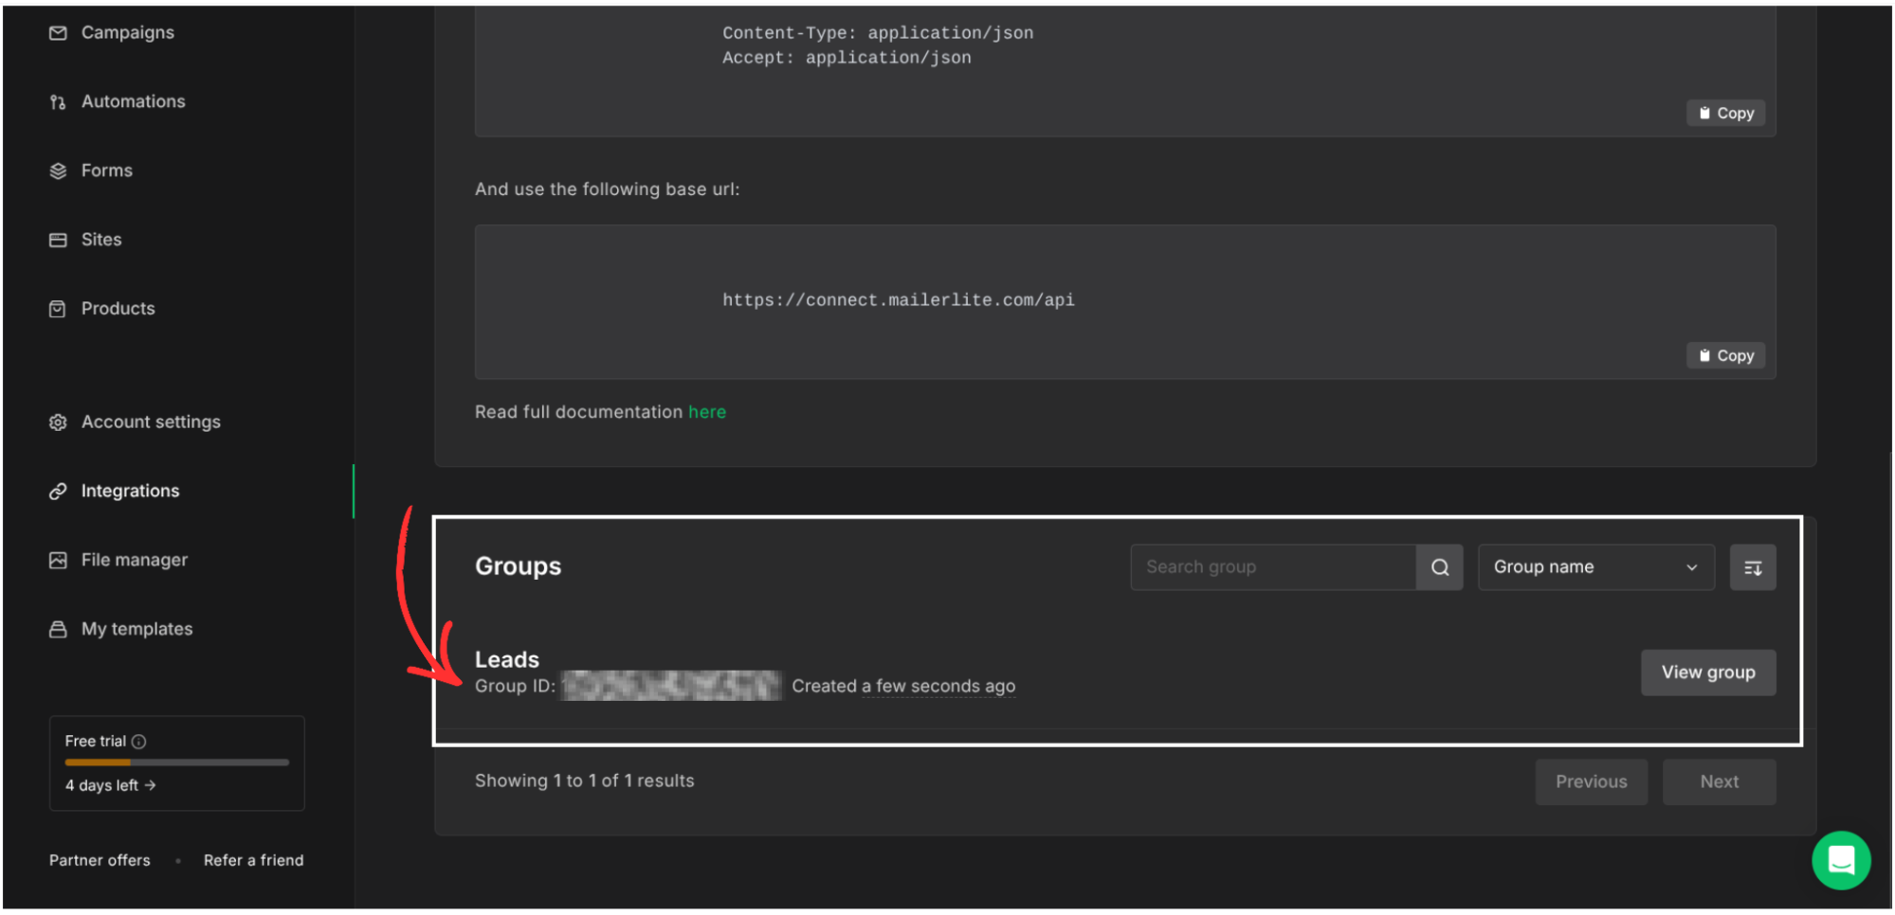
Task: Select the Automations sidebar icon
Action: [x=58, y=101]
